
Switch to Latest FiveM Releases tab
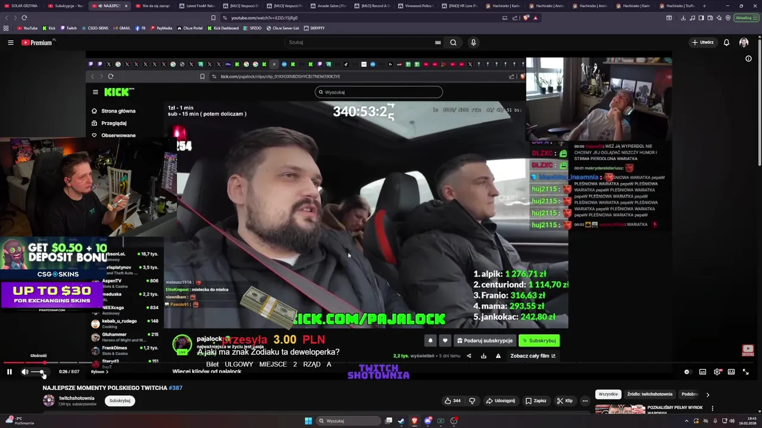coord(198,6)
